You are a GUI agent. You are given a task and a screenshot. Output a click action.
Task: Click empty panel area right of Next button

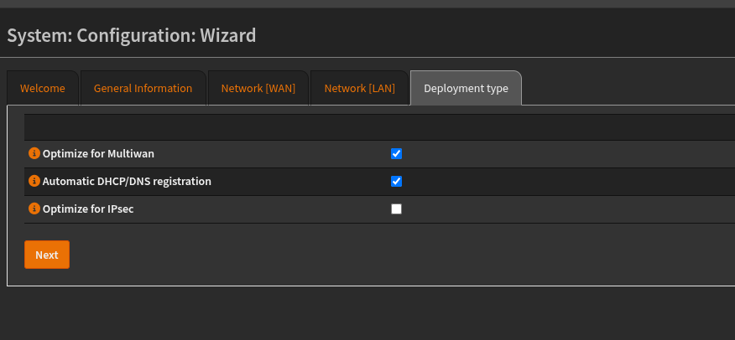click(x=378, y=255)
